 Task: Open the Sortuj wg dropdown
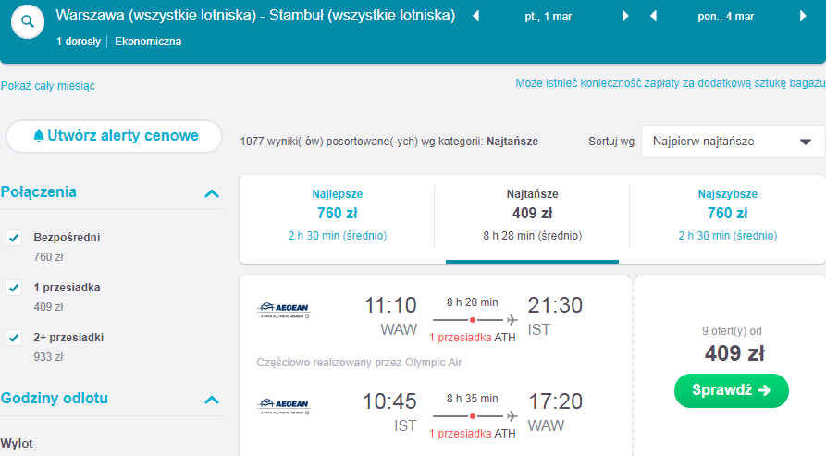point(733,142)
